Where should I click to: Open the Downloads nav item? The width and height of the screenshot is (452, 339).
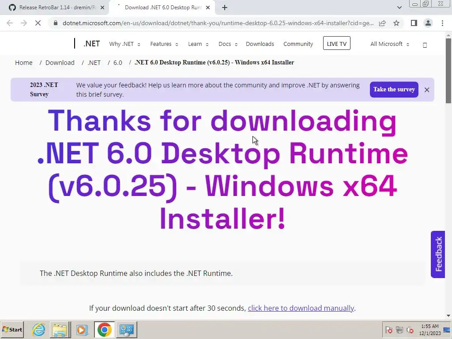260,44
